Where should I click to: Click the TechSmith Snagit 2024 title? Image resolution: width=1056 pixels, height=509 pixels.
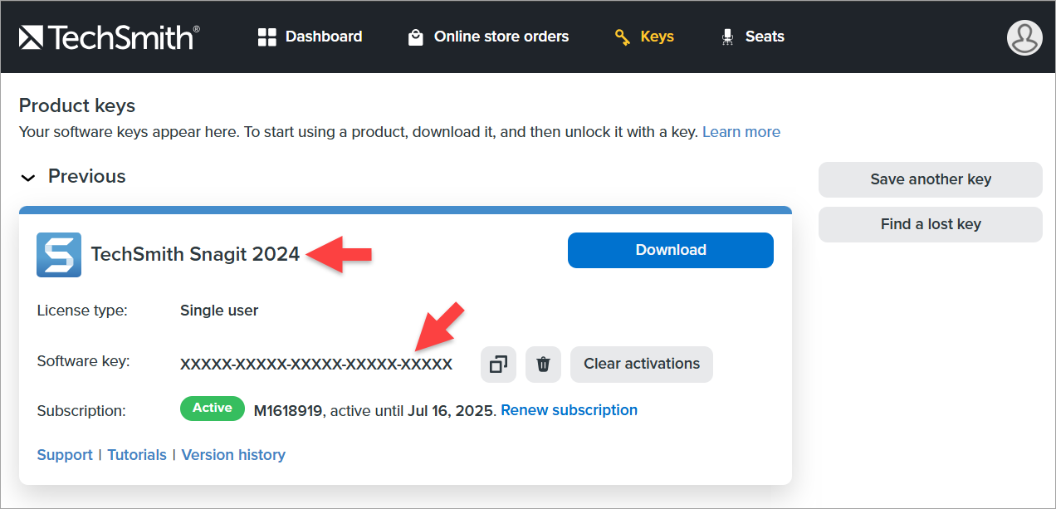pos(195,254)
